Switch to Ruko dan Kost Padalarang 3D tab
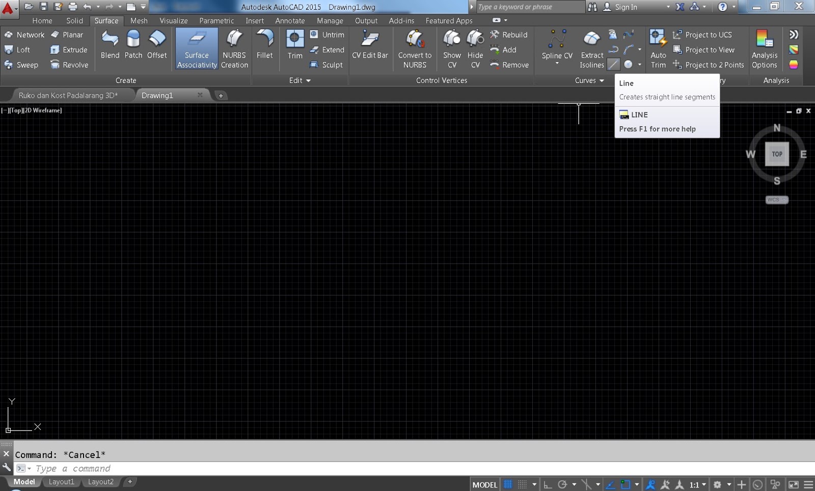815x491 pixels. pos(68,95)
